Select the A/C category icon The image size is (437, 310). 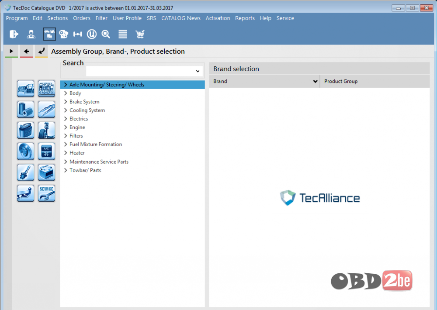point(47,152)
